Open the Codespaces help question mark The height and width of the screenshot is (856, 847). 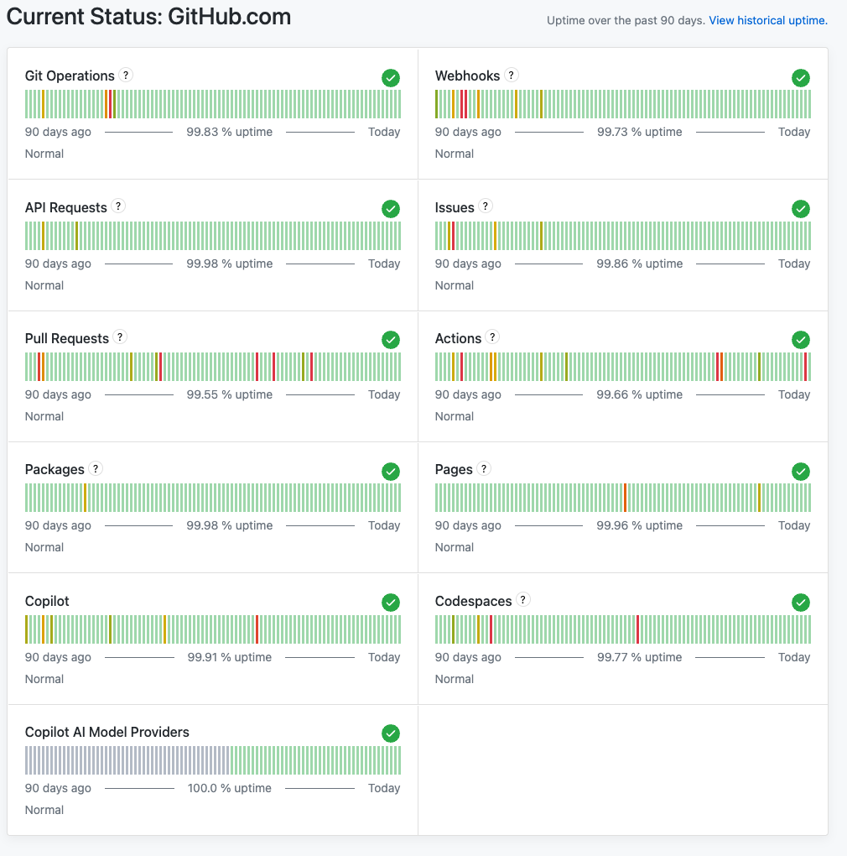pyautogui.click(x=523, y=599)
